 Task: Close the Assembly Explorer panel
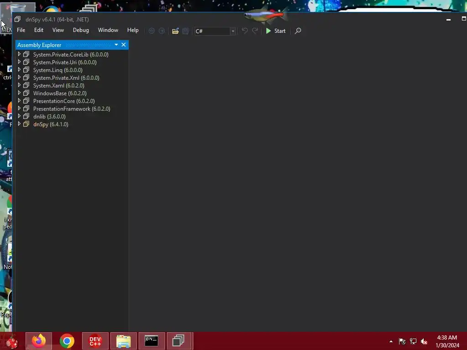(124, 45)
